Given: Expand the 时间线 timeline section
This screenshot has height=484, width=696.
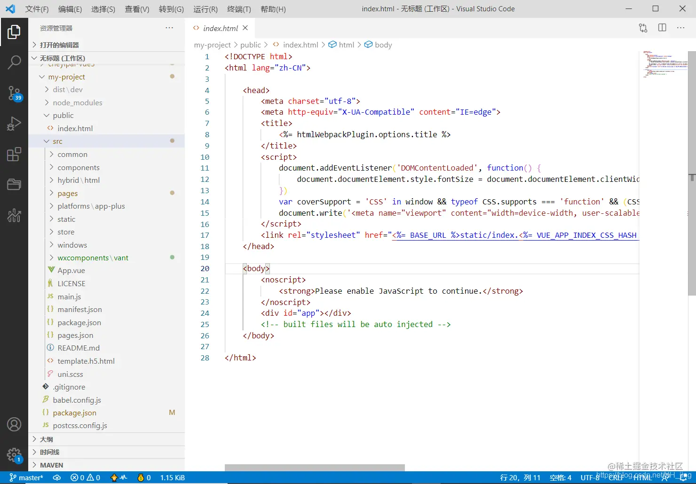Looking at the screenshot, I should click(x=106, y=452).
